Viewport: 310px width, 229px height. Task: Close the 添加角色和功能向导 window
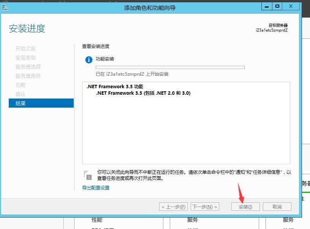click(291, 6)
